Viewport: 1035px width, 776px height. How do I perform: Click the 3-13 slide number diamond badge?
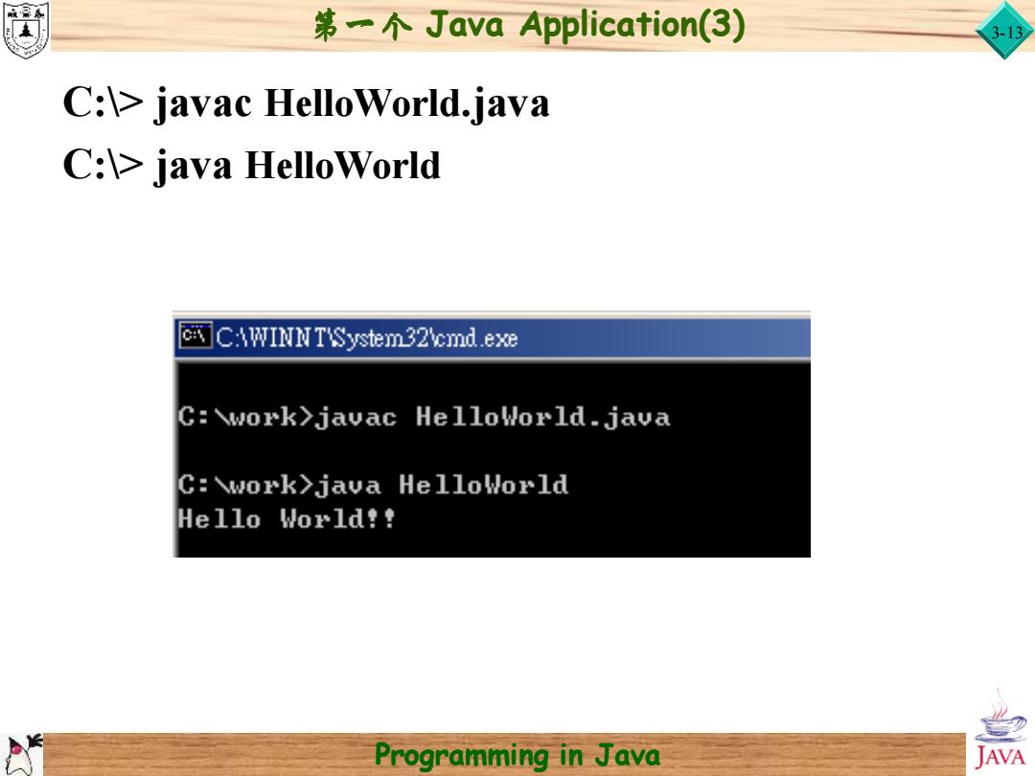pyautogui.click(x=1005, y=31)
